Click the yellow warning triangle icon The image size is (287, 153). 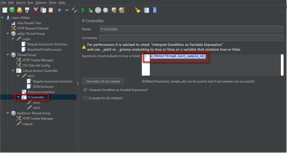coord(84,47)
